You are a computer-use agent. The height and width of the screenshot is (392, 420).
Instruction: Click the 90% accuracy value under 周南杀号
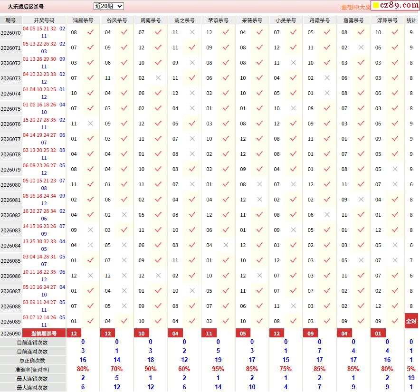(x=151, y=369)
